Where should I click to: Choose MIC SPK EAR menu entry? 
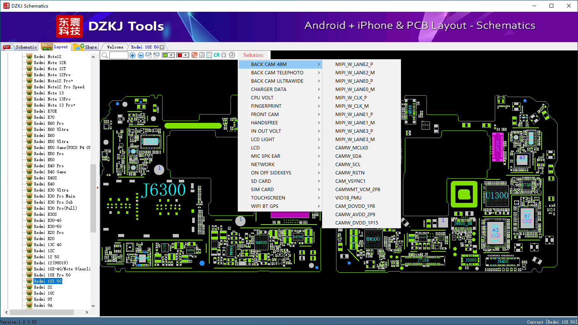[x=280, y=156]
